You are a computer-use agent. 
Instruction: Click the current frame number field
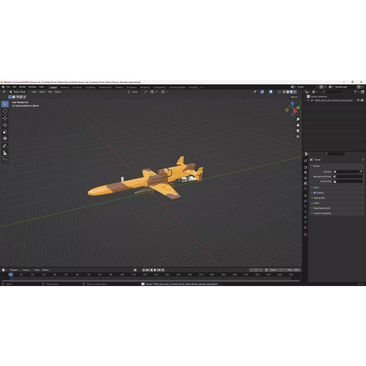256,270
